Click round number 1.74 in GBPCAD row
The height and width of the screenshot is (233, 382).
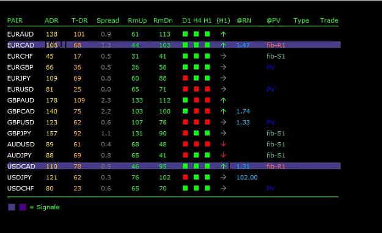(x=243, y=112)
